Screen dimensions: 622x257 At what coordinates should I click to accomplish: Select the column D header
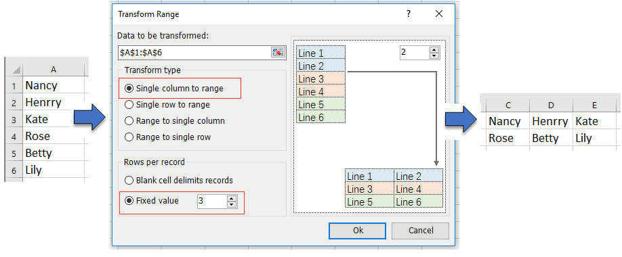point(551,106)
